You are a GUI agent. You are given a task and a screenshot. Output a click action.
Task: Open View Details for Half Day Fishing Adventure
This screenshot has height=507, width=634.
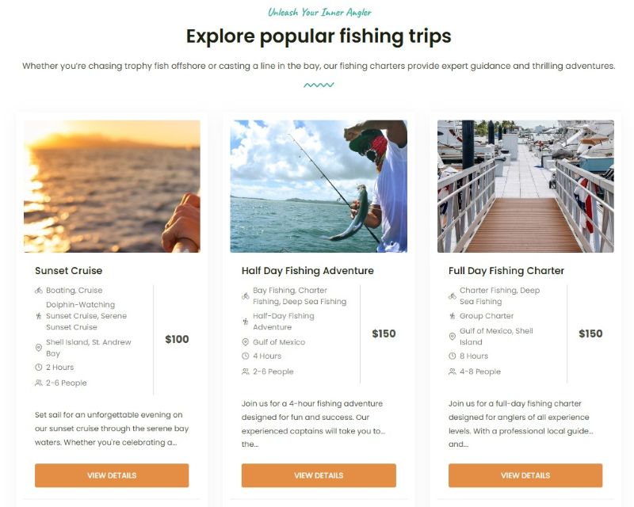(319, 475)
